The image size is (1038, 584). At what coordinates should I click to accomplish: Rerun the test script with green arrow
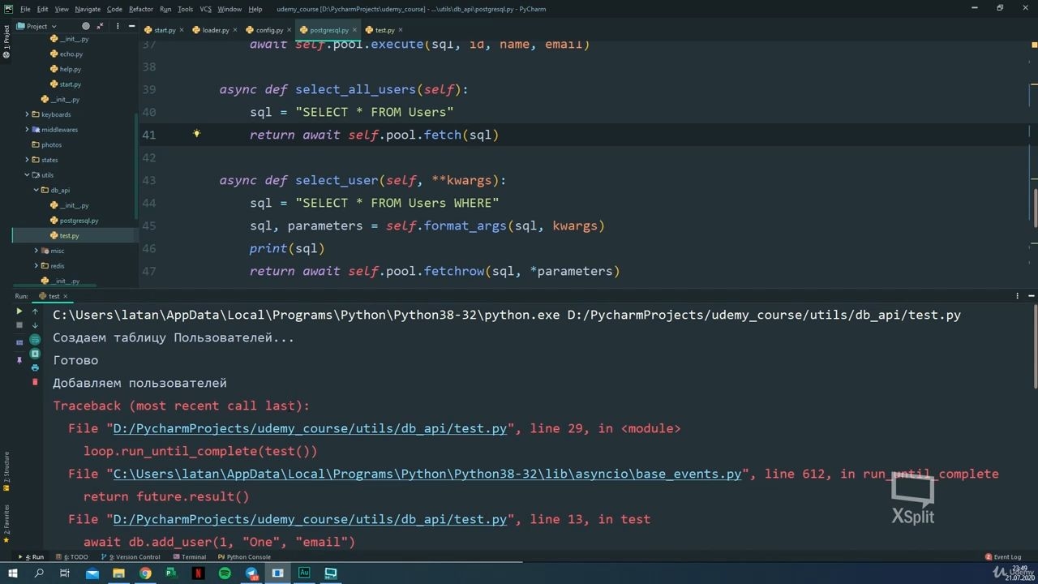point(19,311)
